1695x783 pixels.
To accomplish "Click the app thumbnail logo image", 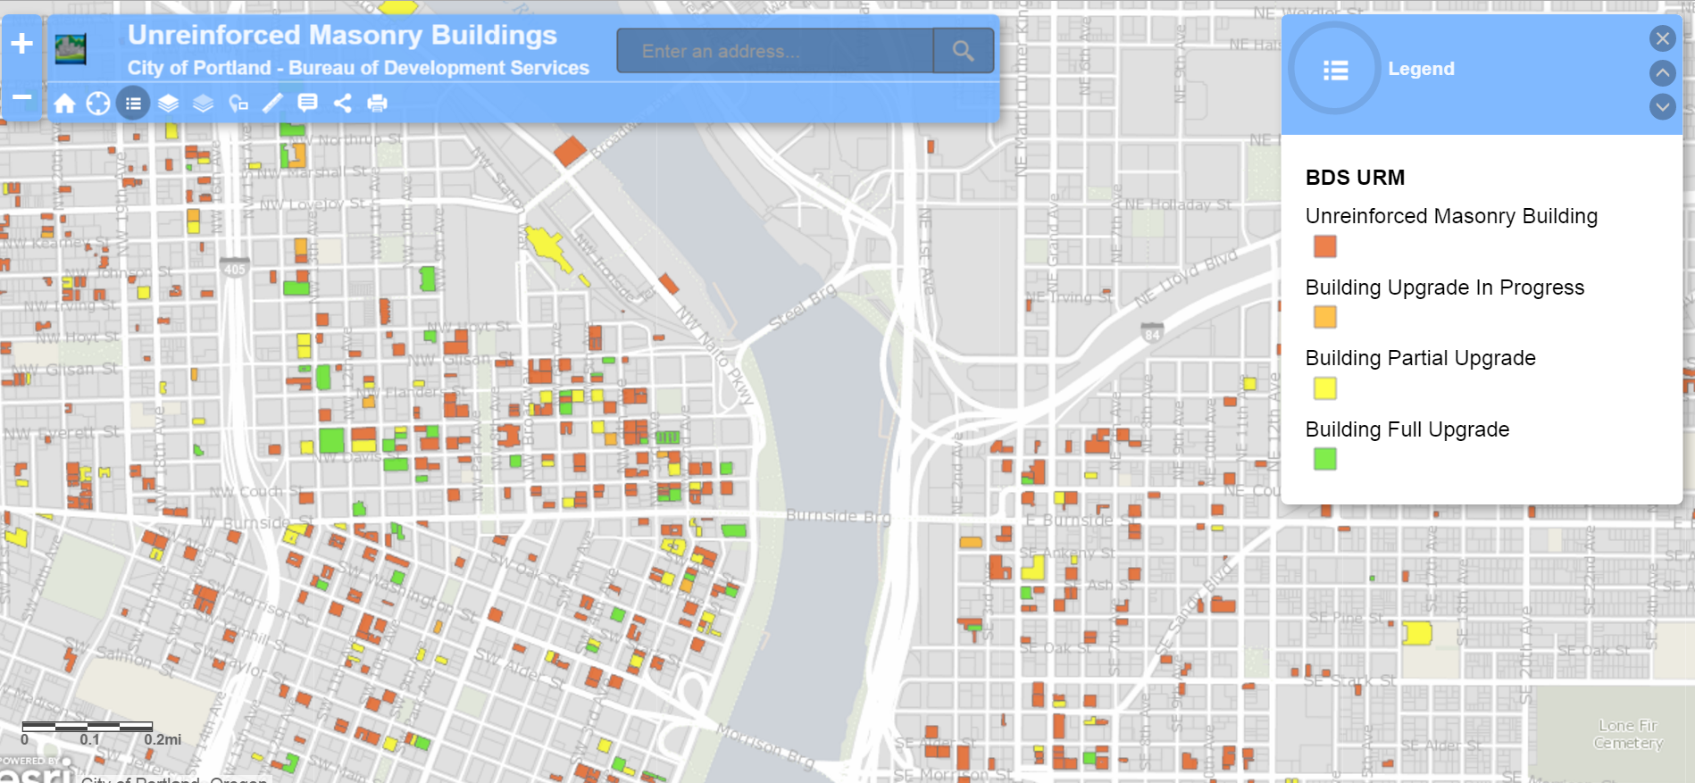I will click(x=71, y=49).
